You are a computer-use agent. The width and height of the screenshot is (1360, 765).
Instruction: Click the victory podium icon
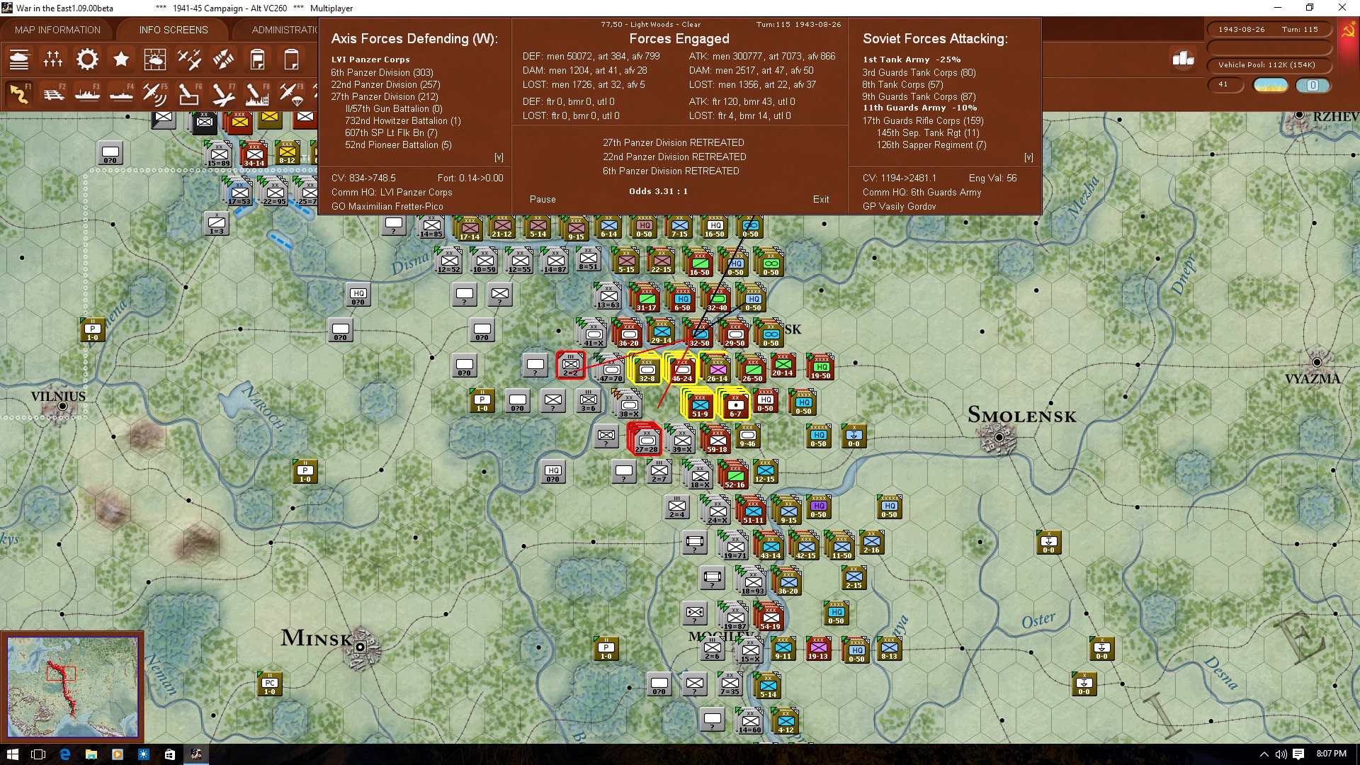click(x=1183, y=59)
